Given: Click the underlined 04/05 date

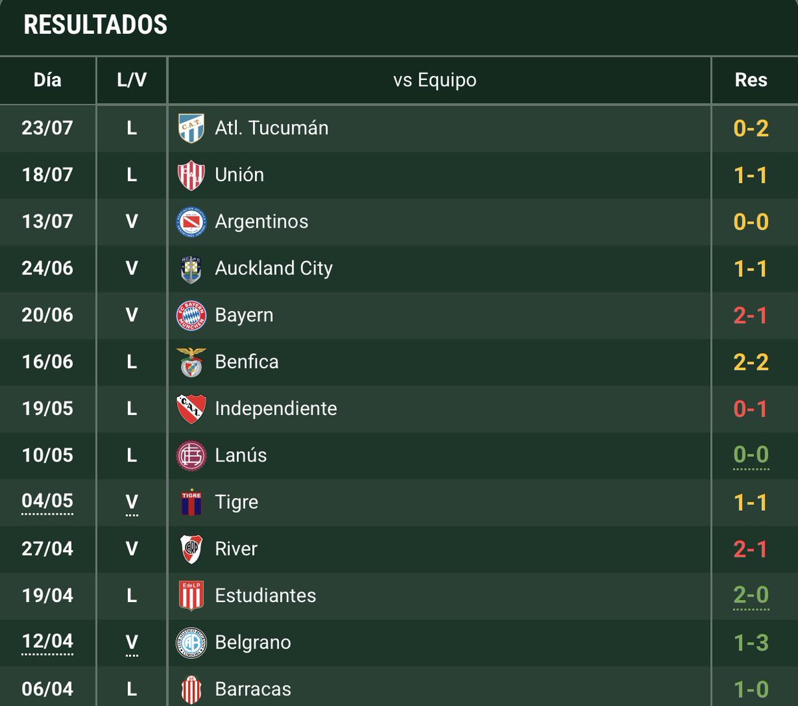Looking at the screenshot, I should click(x=47, y=502).
